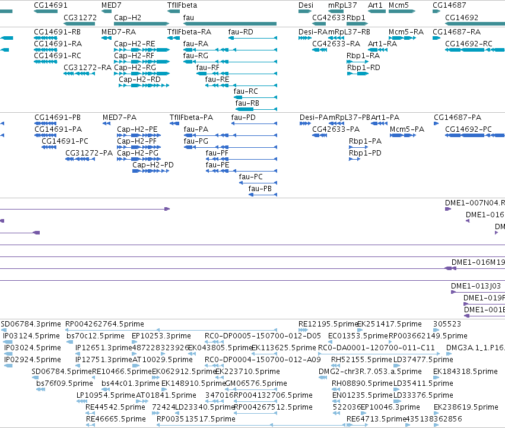Image resolution: width=505 pixels, height=428 pixels.
Task: Click transcript fau-RF
Action: point(237,74)
